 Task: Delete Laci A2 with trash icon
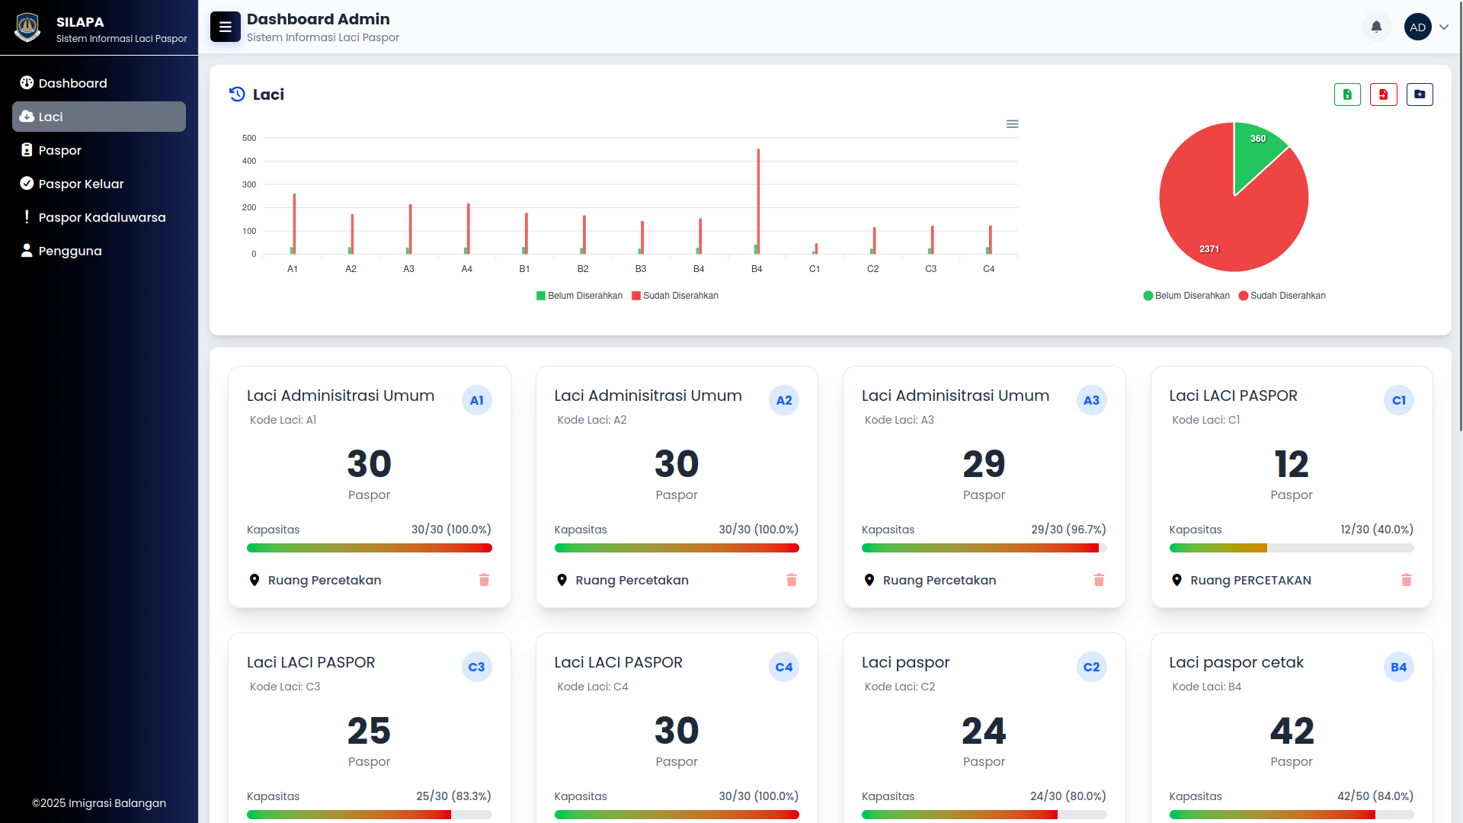point(792,580)
